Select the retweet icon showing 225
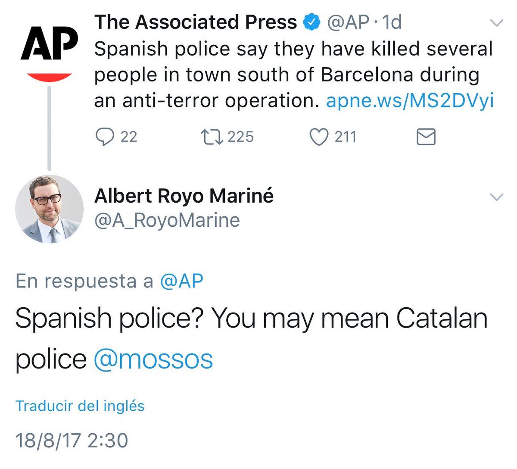This screenshot has width=517, height=469. tap(212, 137)
